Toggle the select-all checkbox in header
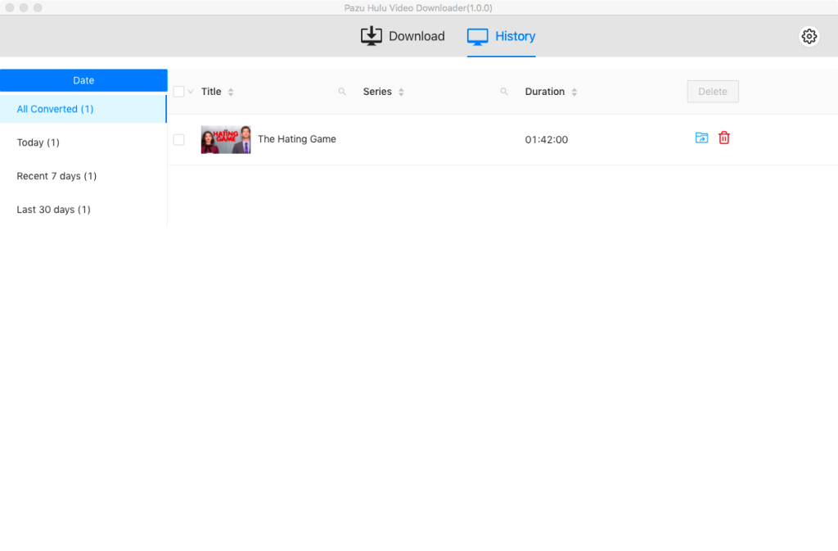Image resolution: width=838 pixels, height=551 pixels. (179, 92)
